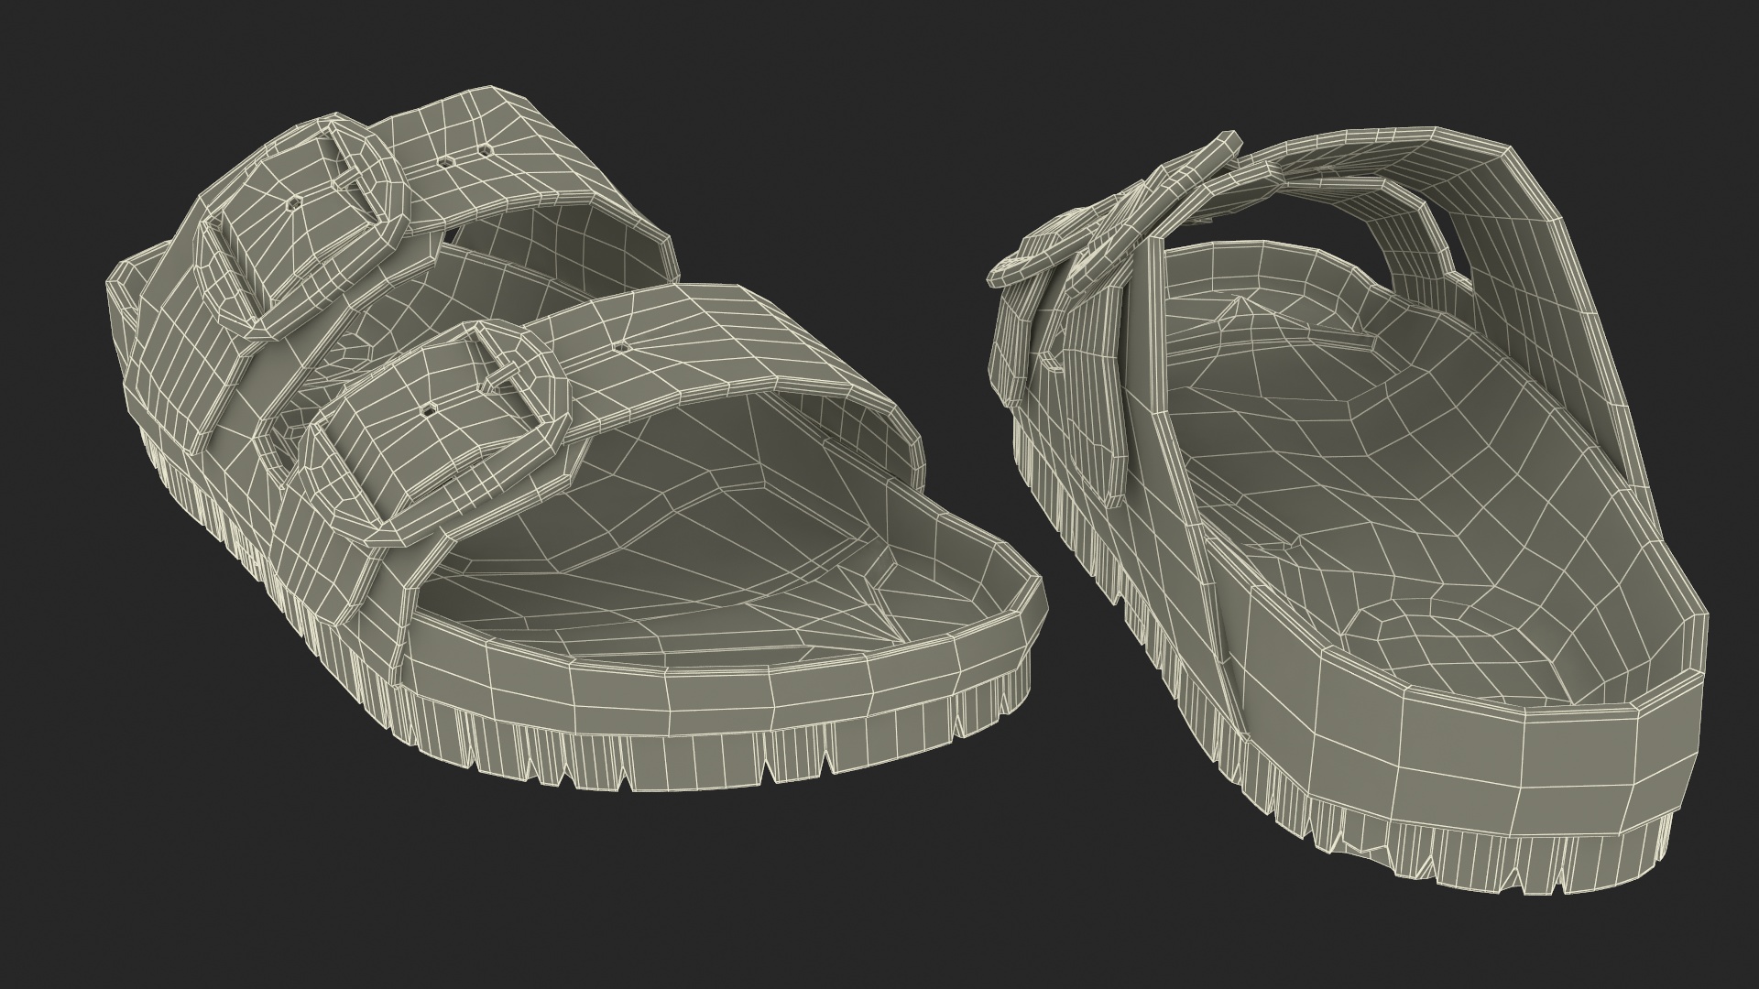Click the right wireframe sandal model

(1347, 513)
